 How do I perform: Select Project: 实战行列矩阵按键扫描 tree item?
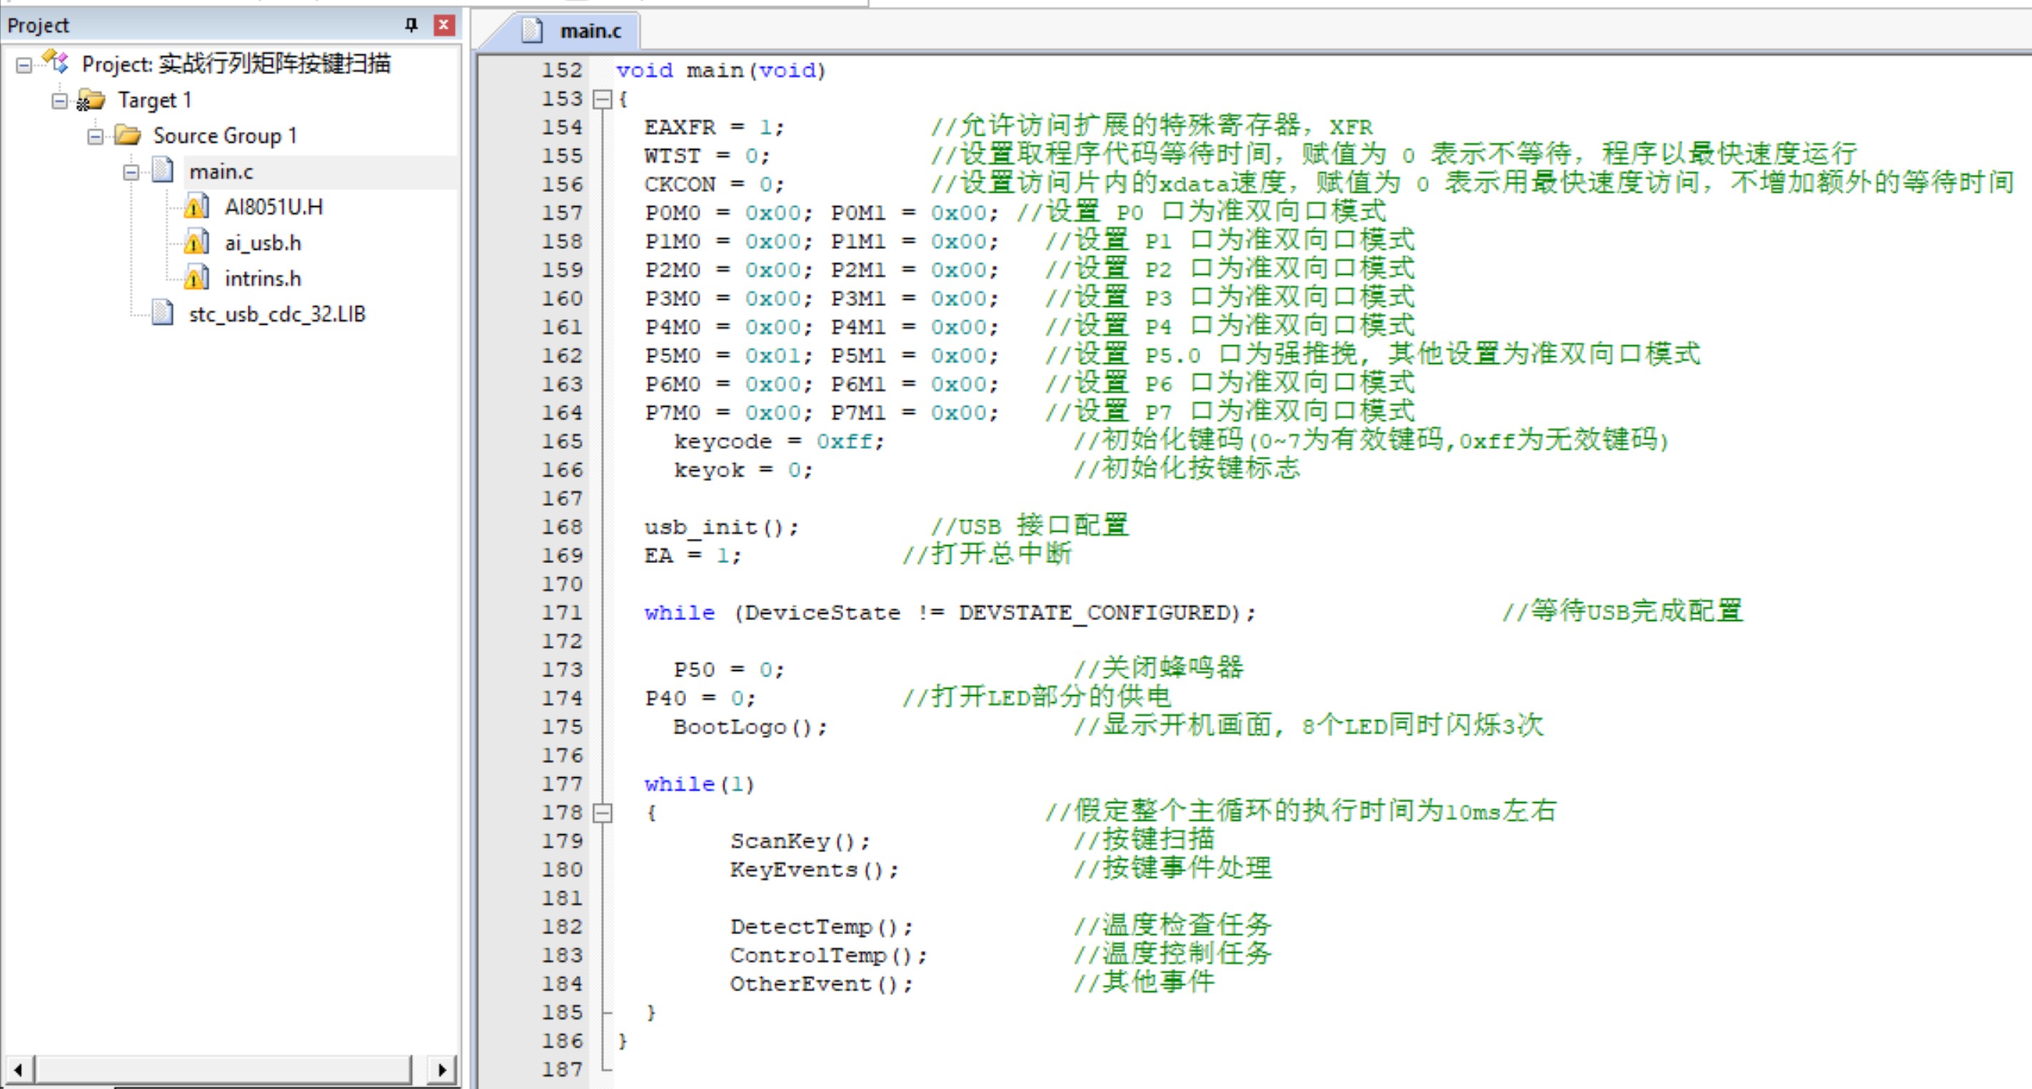(236, 64)
